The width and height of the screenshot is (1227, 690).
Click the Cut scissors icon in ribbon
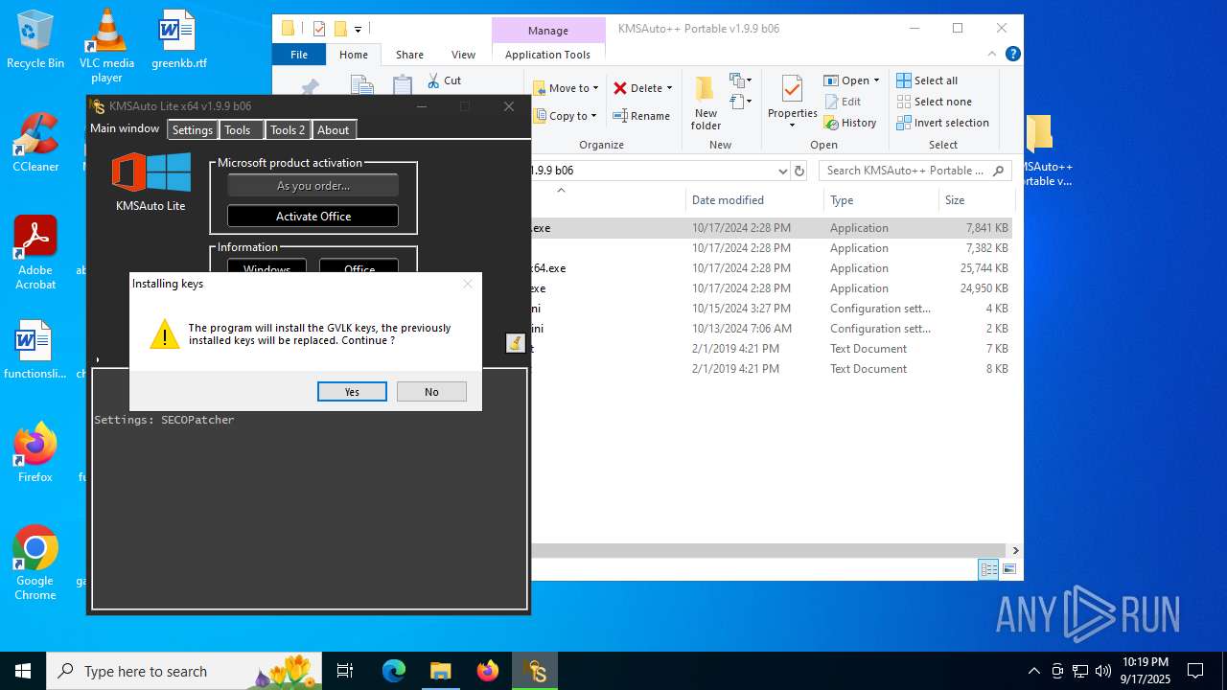coord(433,80)
